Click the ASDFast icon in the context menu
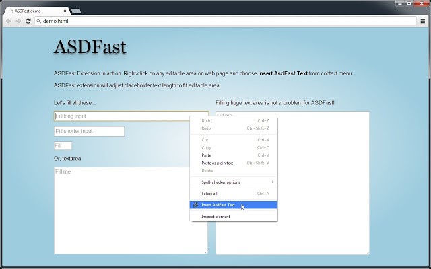Screen dimensions: 431x269 coord(195,205)
